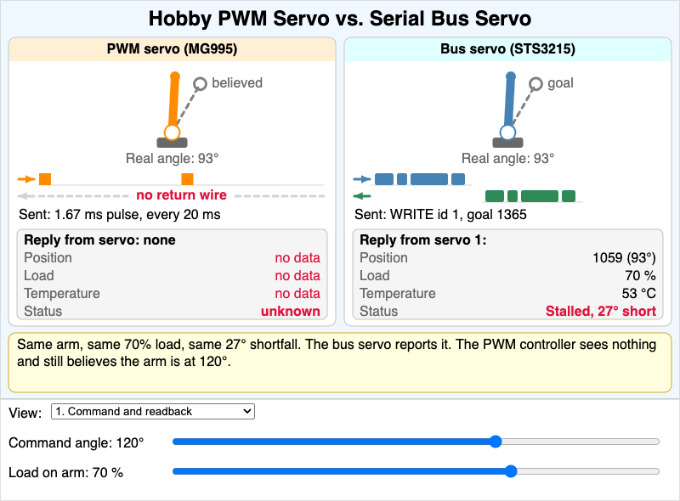Click the 'believed' grey circle marker
680x501 pixels.
click(200, 84)
